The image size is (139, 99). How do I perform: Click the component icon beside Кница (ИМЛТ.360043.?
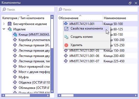15,34
